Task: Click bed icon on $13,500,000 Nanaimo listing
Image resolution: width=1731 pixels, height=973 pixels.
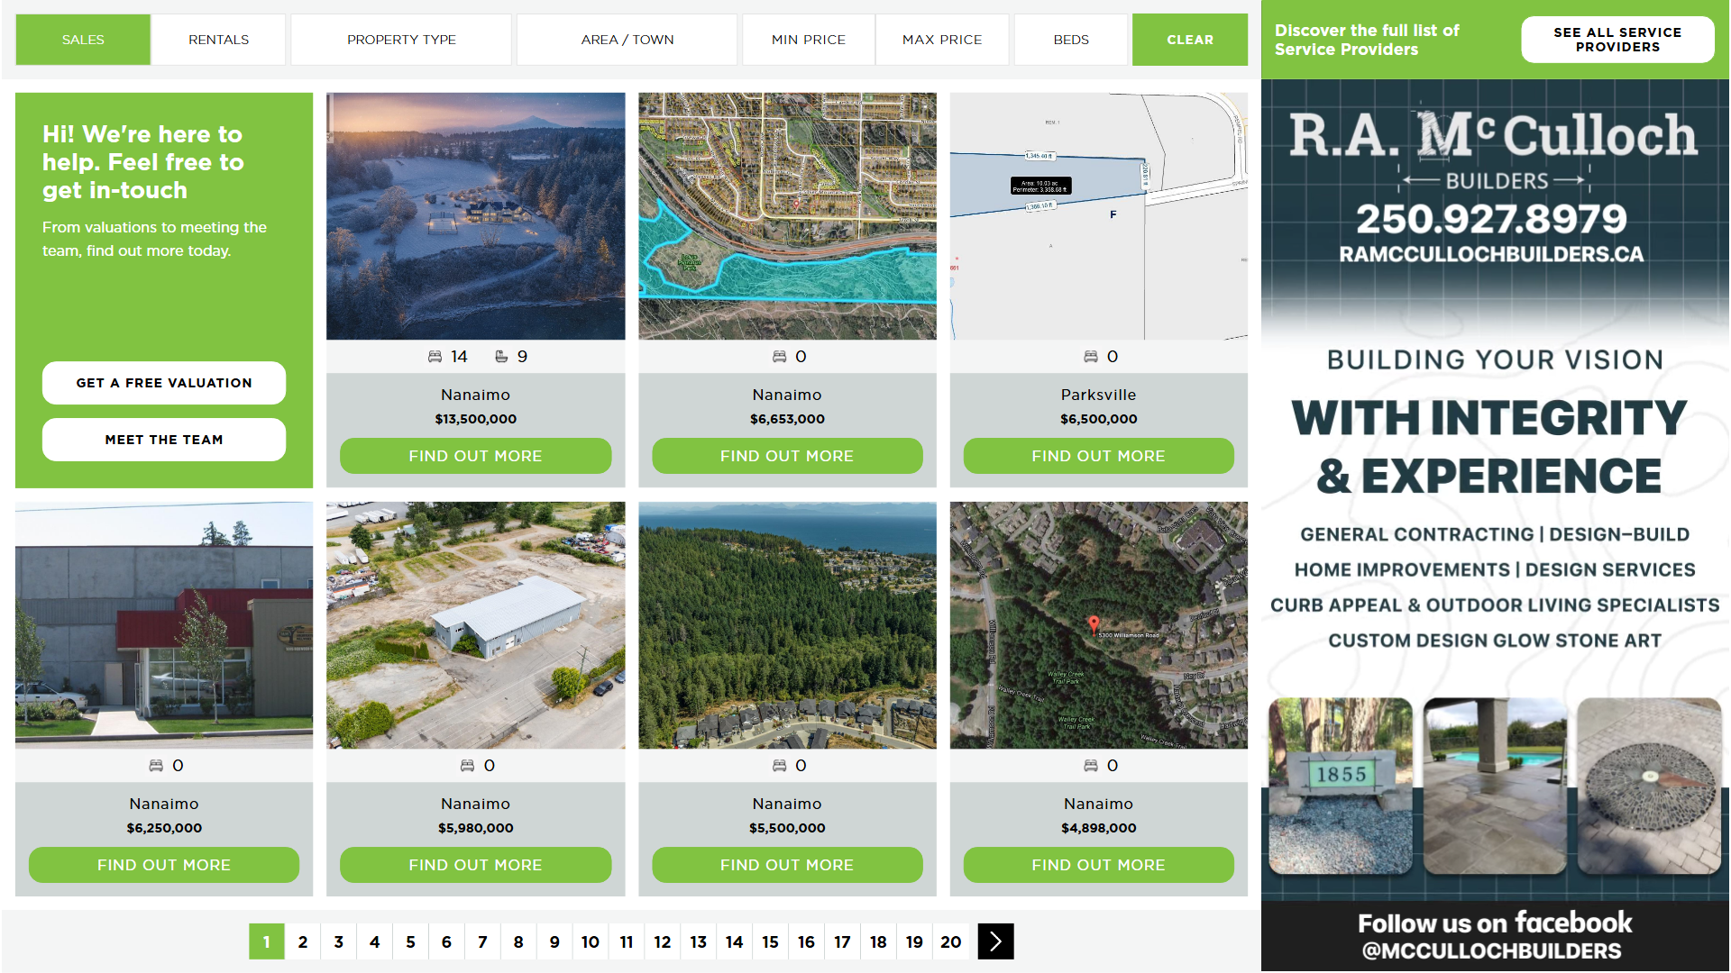Action: [x=435, y=357]
